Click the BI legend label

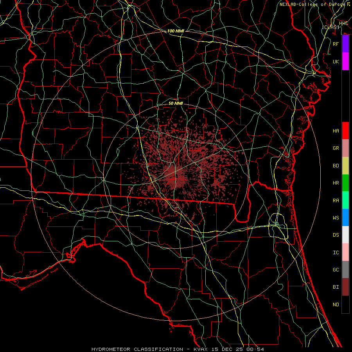point(336,287)
